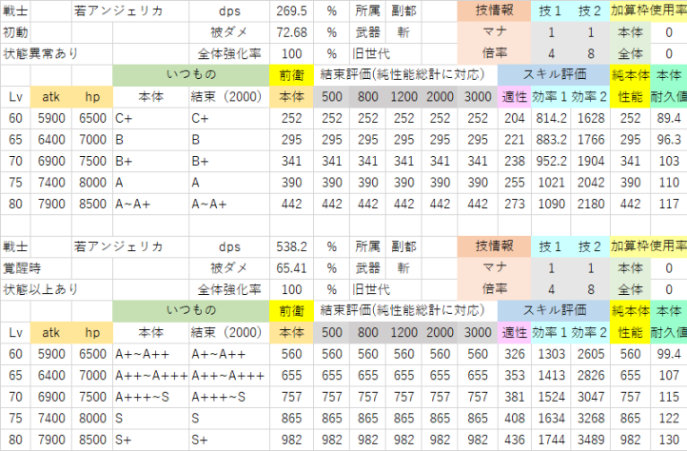Viewport: 687px width, 451px height.
Task: Select the cell showing 1744
Action: (551, 440)
